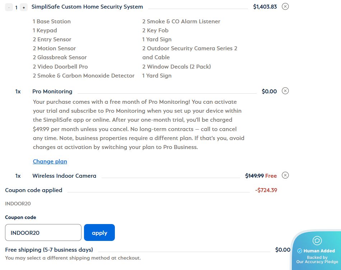Decrease security system quantity with minus button

click(9, 7)
